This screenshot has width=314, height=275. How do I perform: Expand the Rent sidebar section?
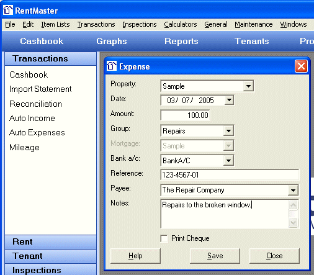(x=50, y=242)
